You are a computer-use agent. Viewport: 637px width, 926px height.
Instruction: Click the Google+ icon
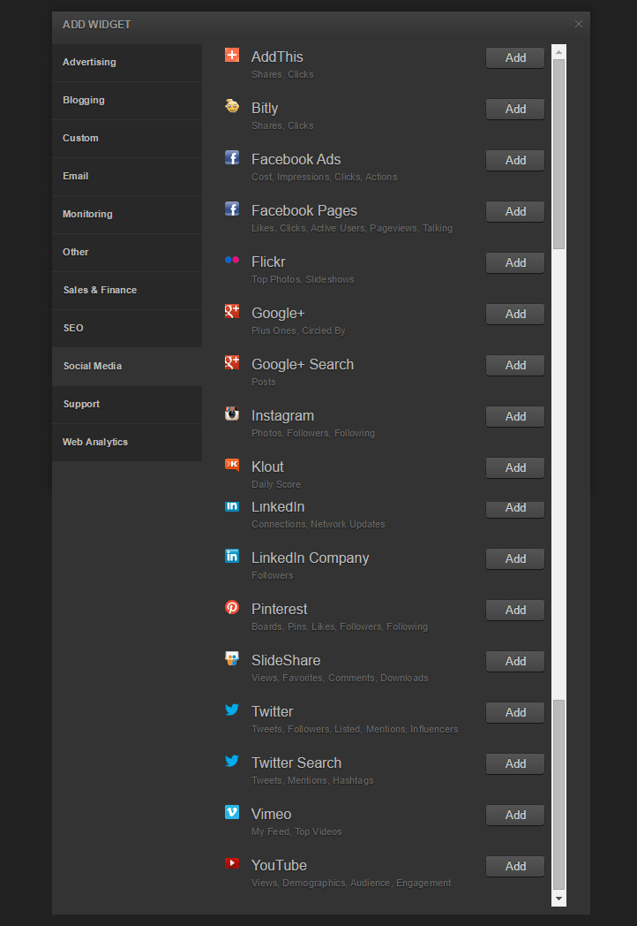(x=232, y=311)
